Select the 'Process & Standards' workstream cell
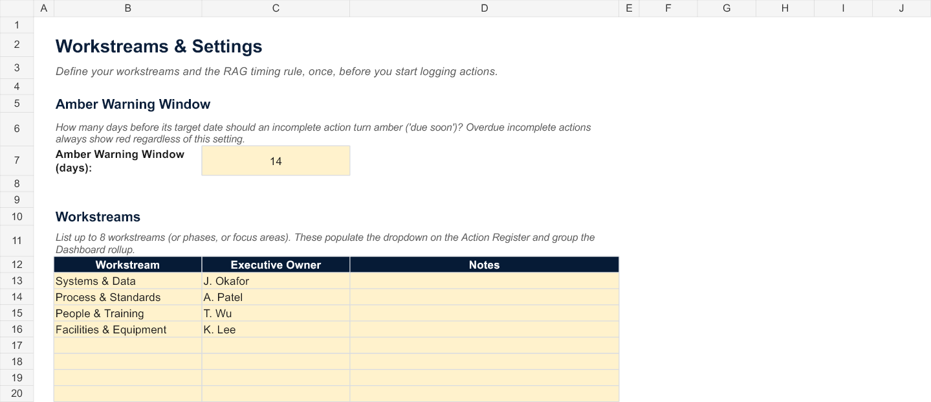Image resolution: width=931 pixels, height=402 pixels. [x=127, y=297]
